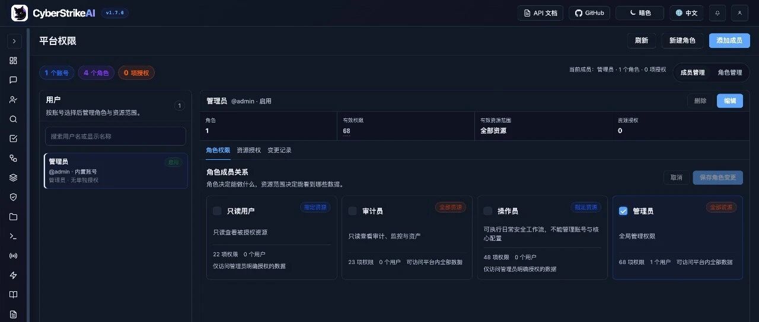The width and height of the screenshot is (759, 322).
Task: Click the 全部资源 badge on the 管理员 card
Action: 721,208
